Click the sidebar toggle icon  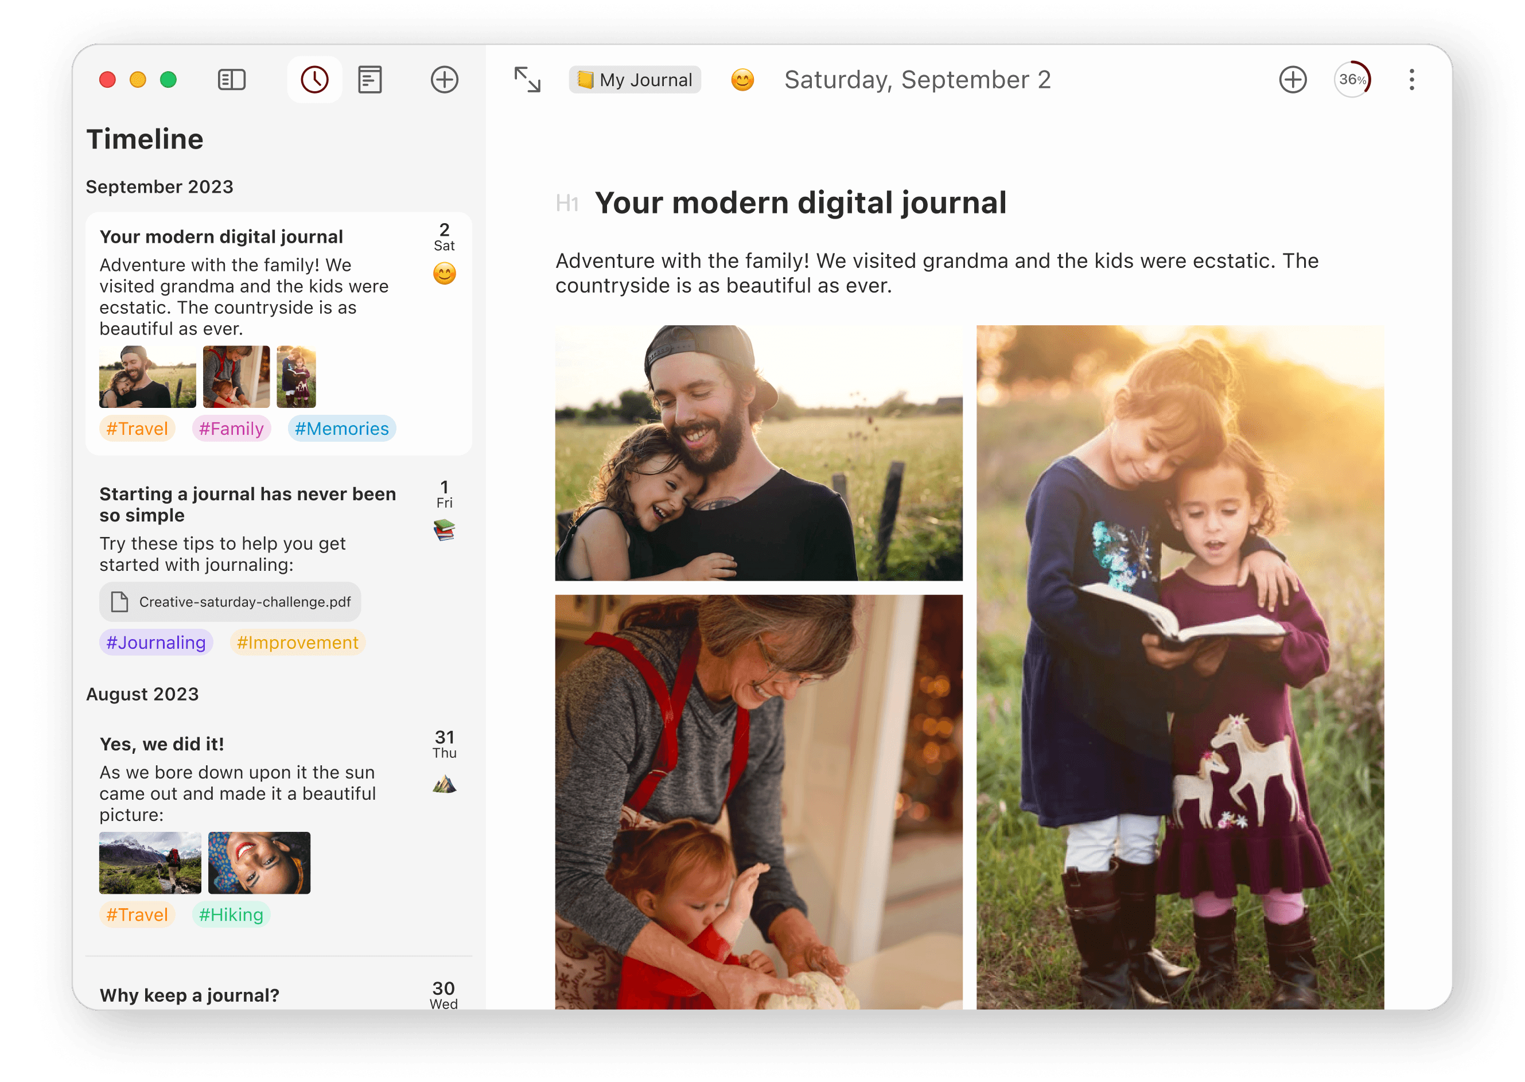point(229,80)
